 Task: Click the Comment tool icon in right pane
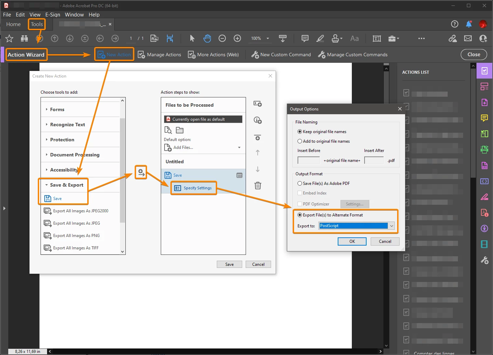pos(484,118)
